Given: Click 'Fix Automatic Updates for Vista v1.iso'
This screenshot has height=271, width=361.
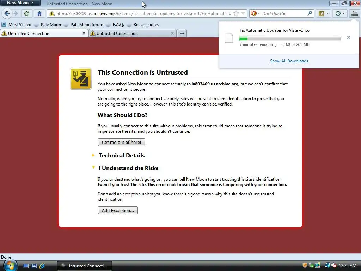Looking at the screenshot, I should [274, 30].
